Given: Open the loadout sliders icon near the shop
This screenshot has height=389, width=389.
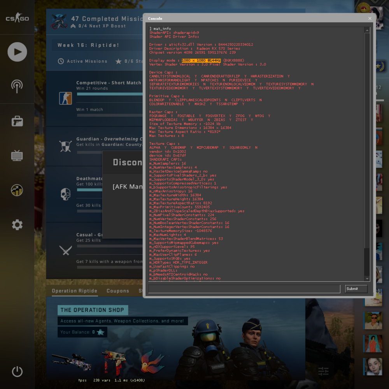Looking at the screenshot, I should [323, 371].
